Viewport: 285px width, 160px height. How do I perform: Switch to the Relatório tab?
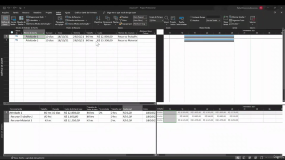37,13
